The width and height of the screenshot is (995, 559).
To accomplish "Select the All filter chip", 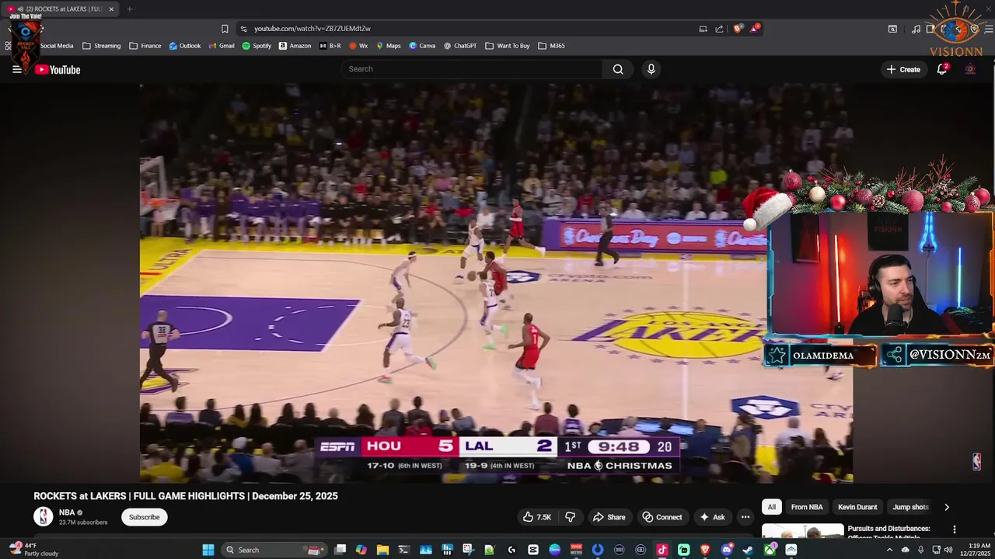I will [771, 507].
